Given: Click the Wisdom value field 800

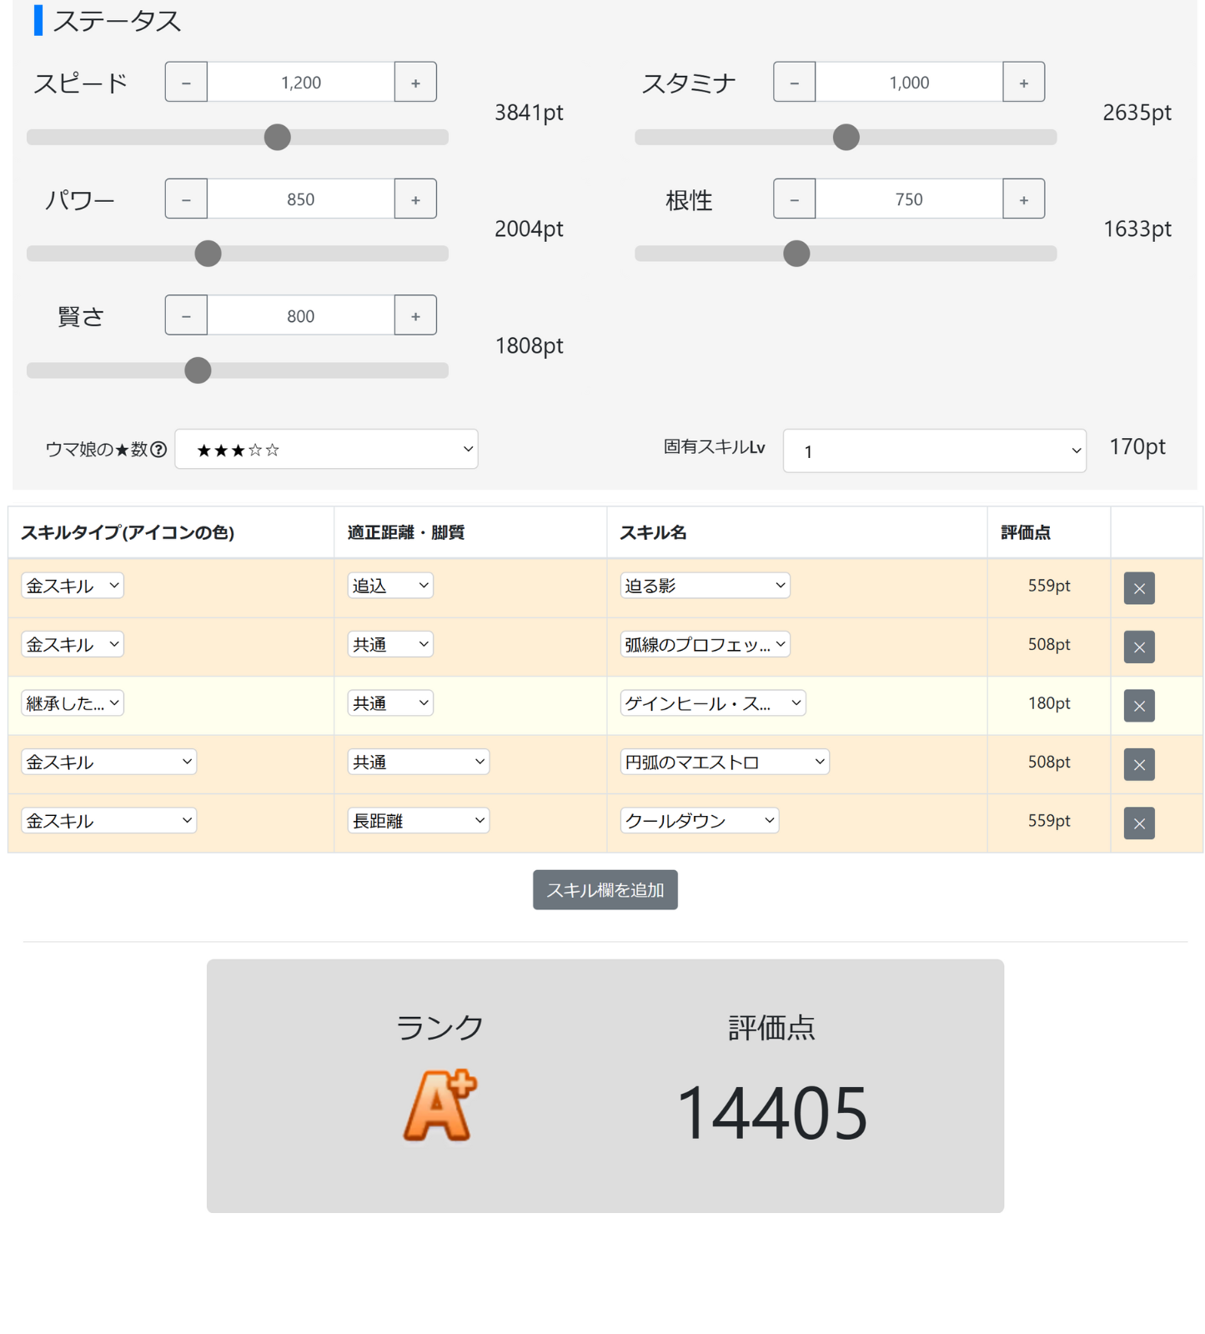Looking at the screenshot, I should click(301, 315).
